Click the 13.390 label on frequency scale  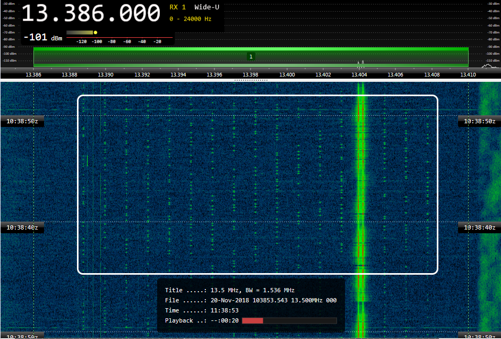pyautogui.click(x=106, y=75)
